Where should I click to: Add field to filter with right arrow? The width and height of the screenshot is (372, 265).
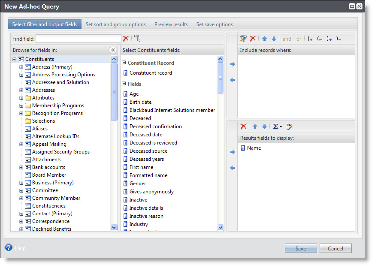click(x=233, y=64)
